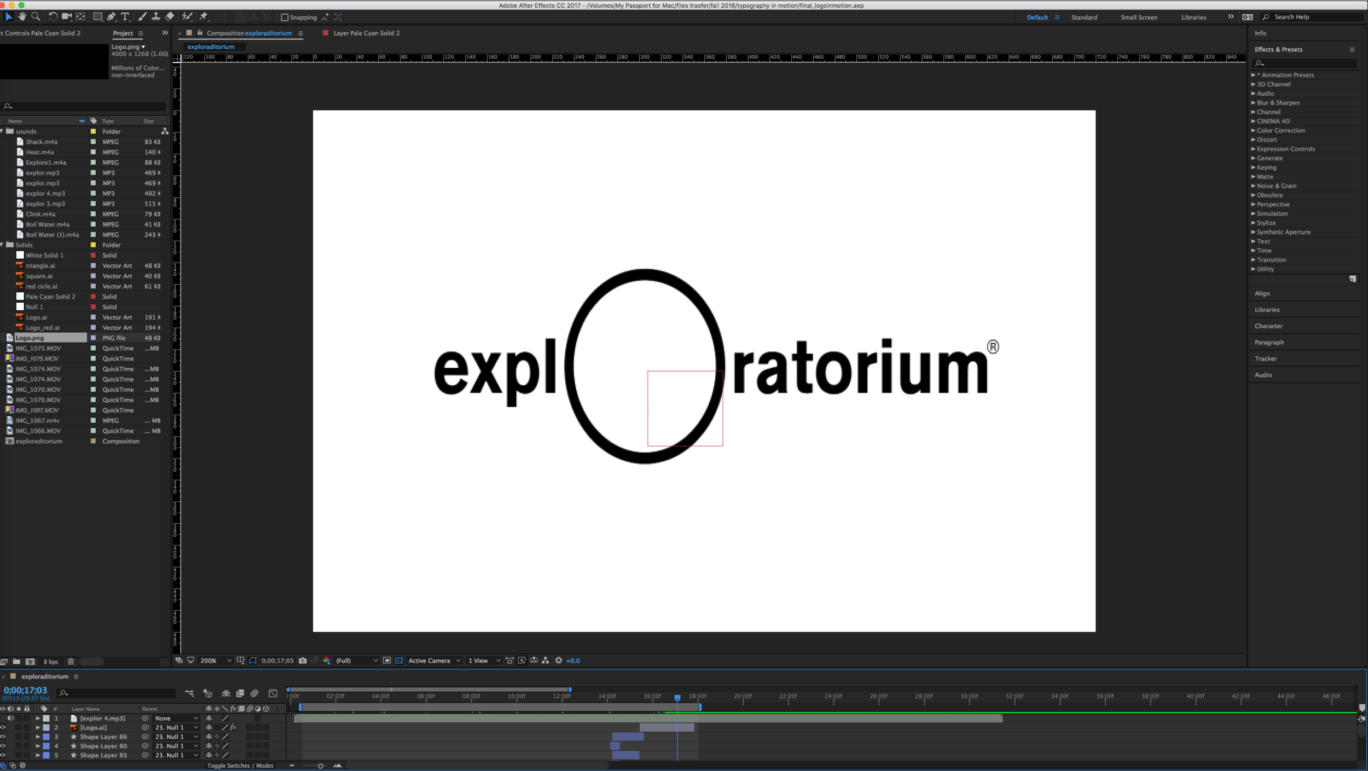
Task: Open the Align panel
Action: pyautogui.click(x=1262, y=293)
